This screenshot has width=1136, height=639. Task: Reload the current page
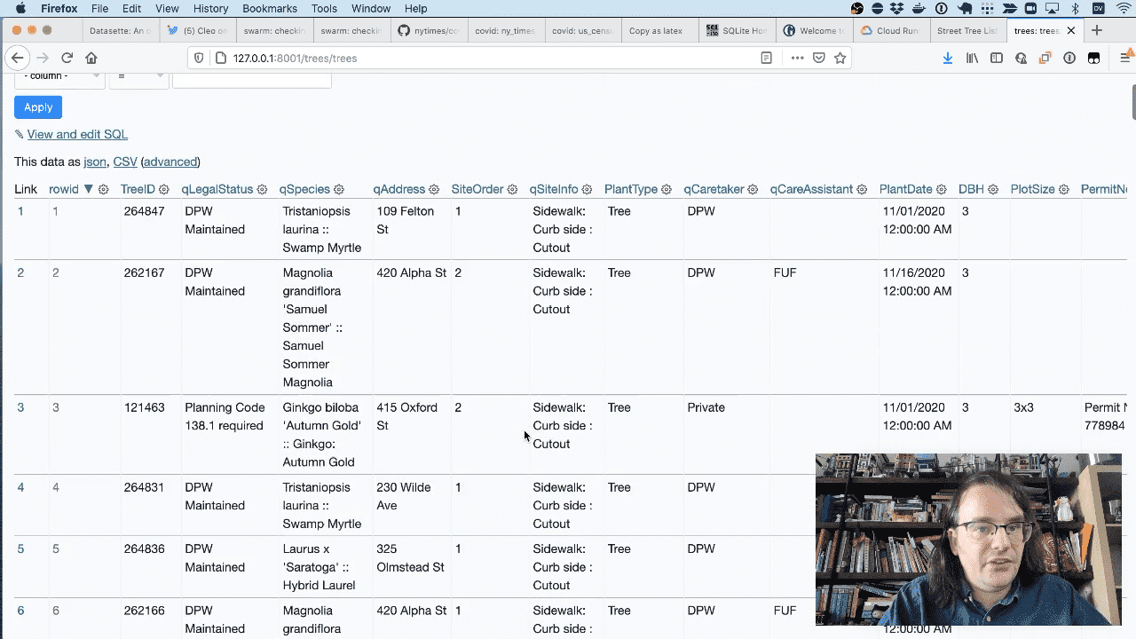(67, 58)
